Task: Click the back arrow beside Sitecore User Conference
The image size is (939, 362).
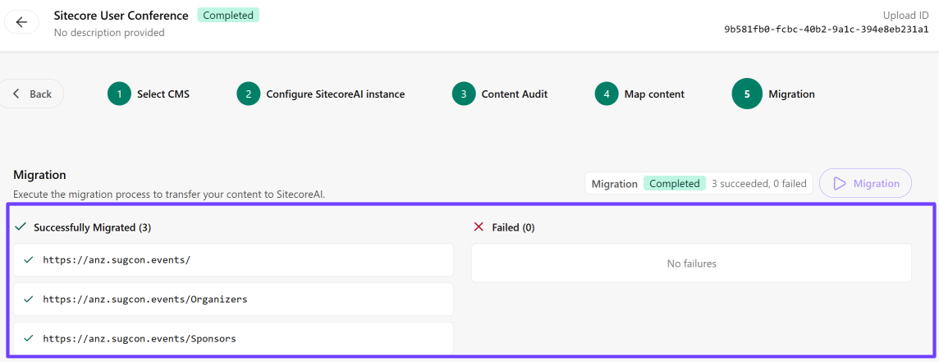Action: pos(21,22)
